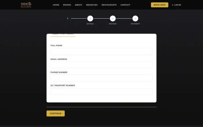This screenshot has width=203, height=127.
Task: Go to the Rooms page
Action: [67, 5]
